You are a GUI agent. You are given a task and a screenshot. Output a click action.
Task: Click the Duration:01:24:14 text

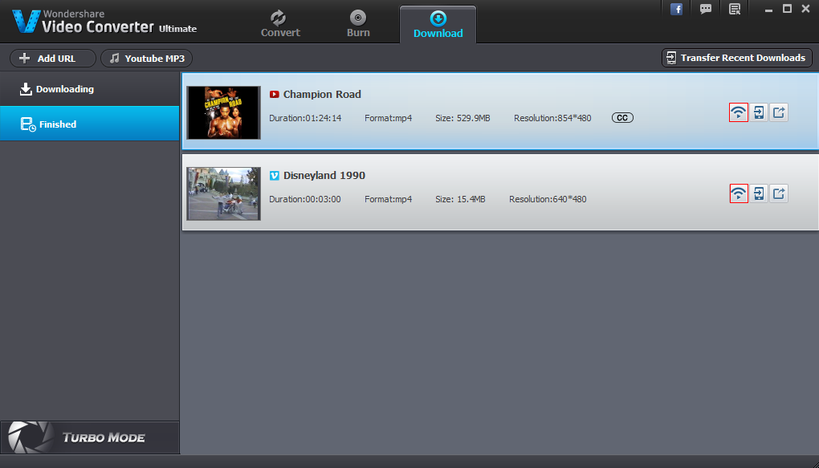pos(305,118)
